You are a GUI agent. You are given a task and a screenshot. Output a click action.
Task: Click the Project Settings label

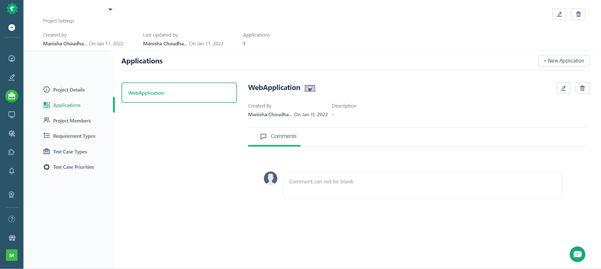pos(59,21)
